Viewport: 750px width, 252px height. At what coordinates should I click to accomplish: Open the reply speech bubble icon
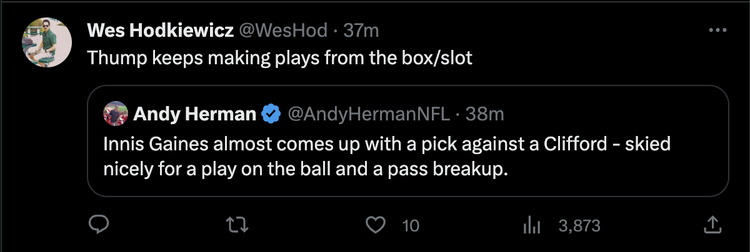(x=99, y=225)
